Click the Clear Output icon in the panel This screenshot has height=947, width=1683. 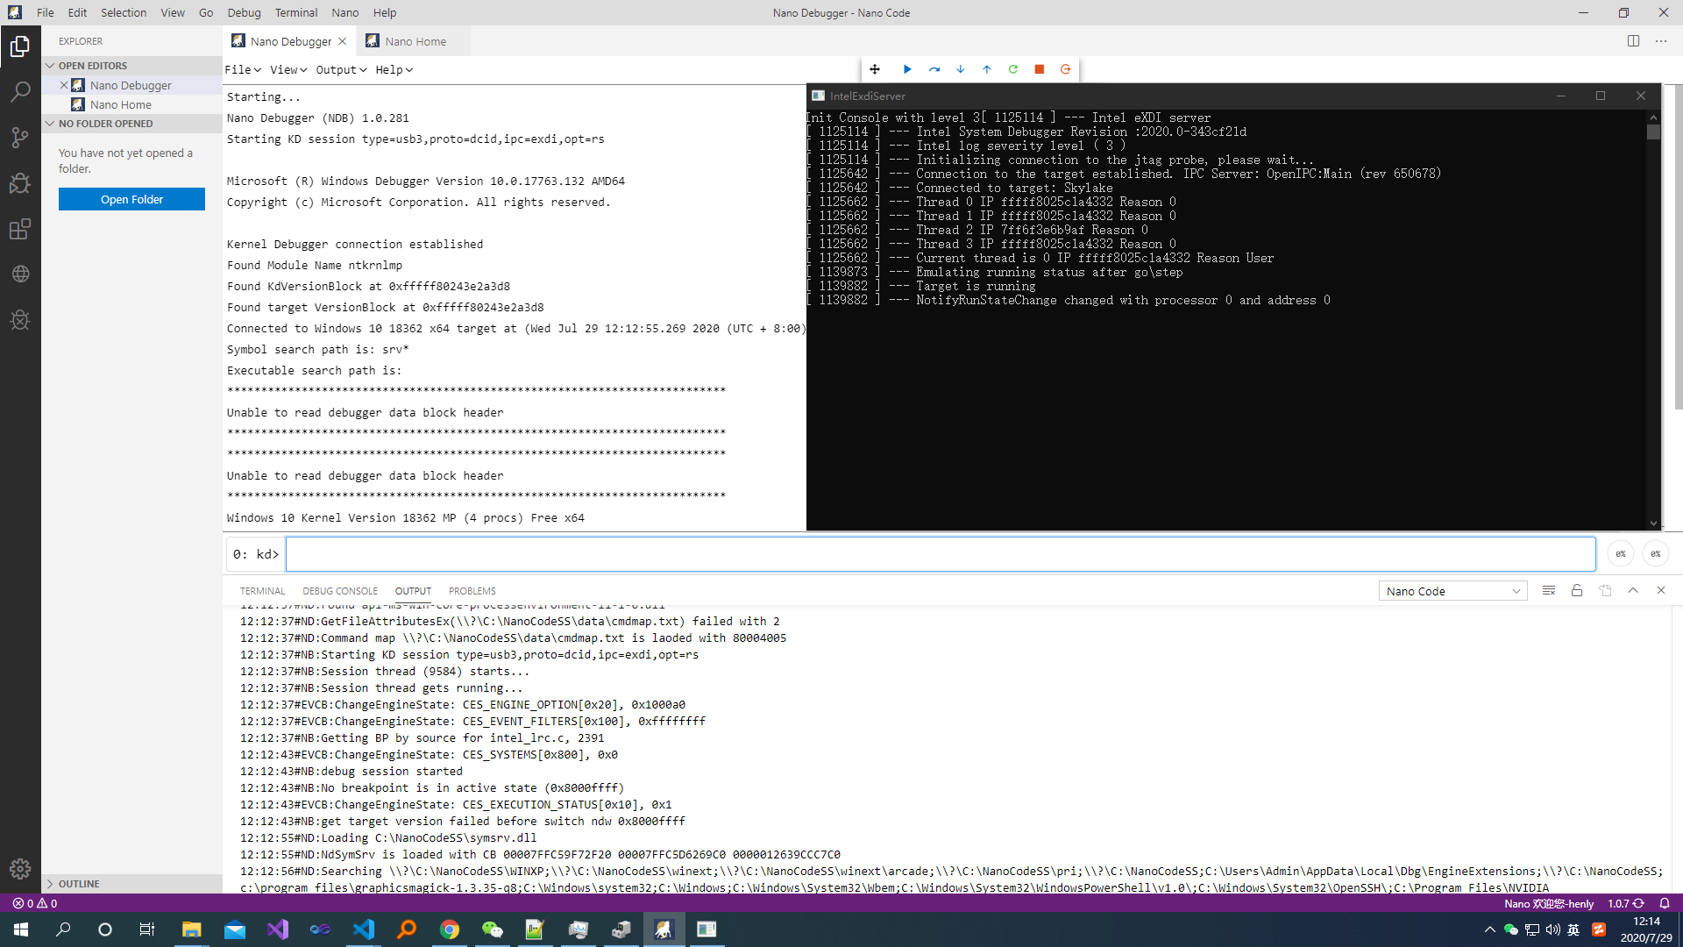[x=1548, y=590]
